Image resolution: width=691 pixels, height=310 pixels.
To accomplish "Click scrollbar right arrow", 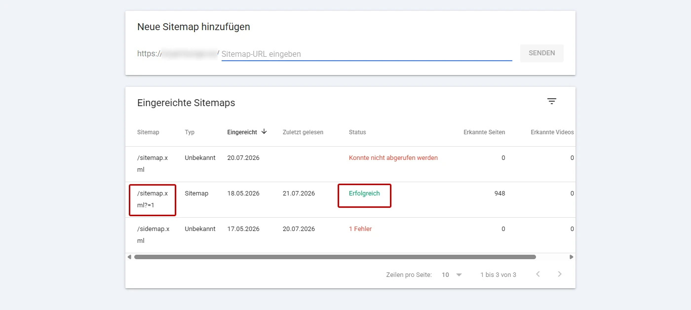I will (572, 257).
